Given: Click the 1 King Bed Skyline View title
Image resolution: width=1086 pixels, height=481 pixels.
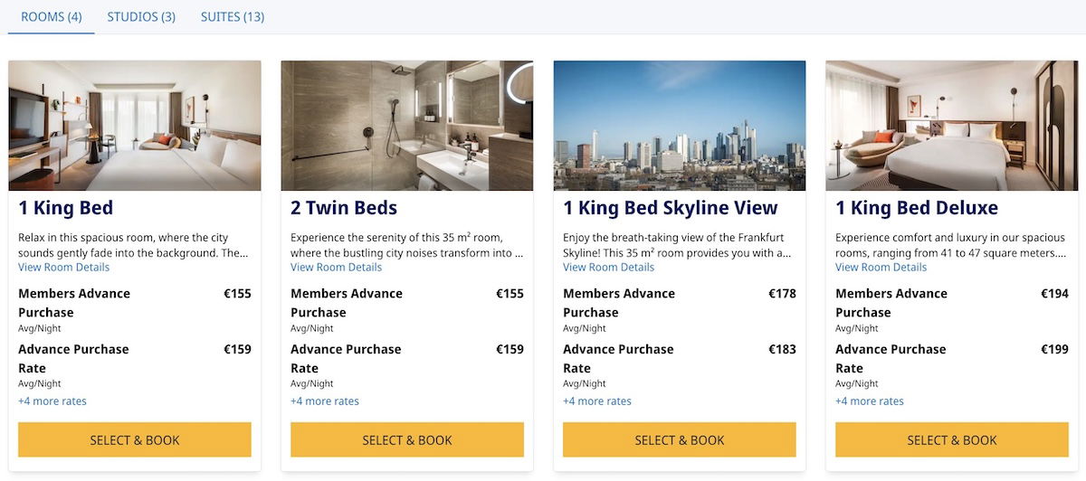Looking at the screenshot, I should pyautogui.click(x=671, y=208).
